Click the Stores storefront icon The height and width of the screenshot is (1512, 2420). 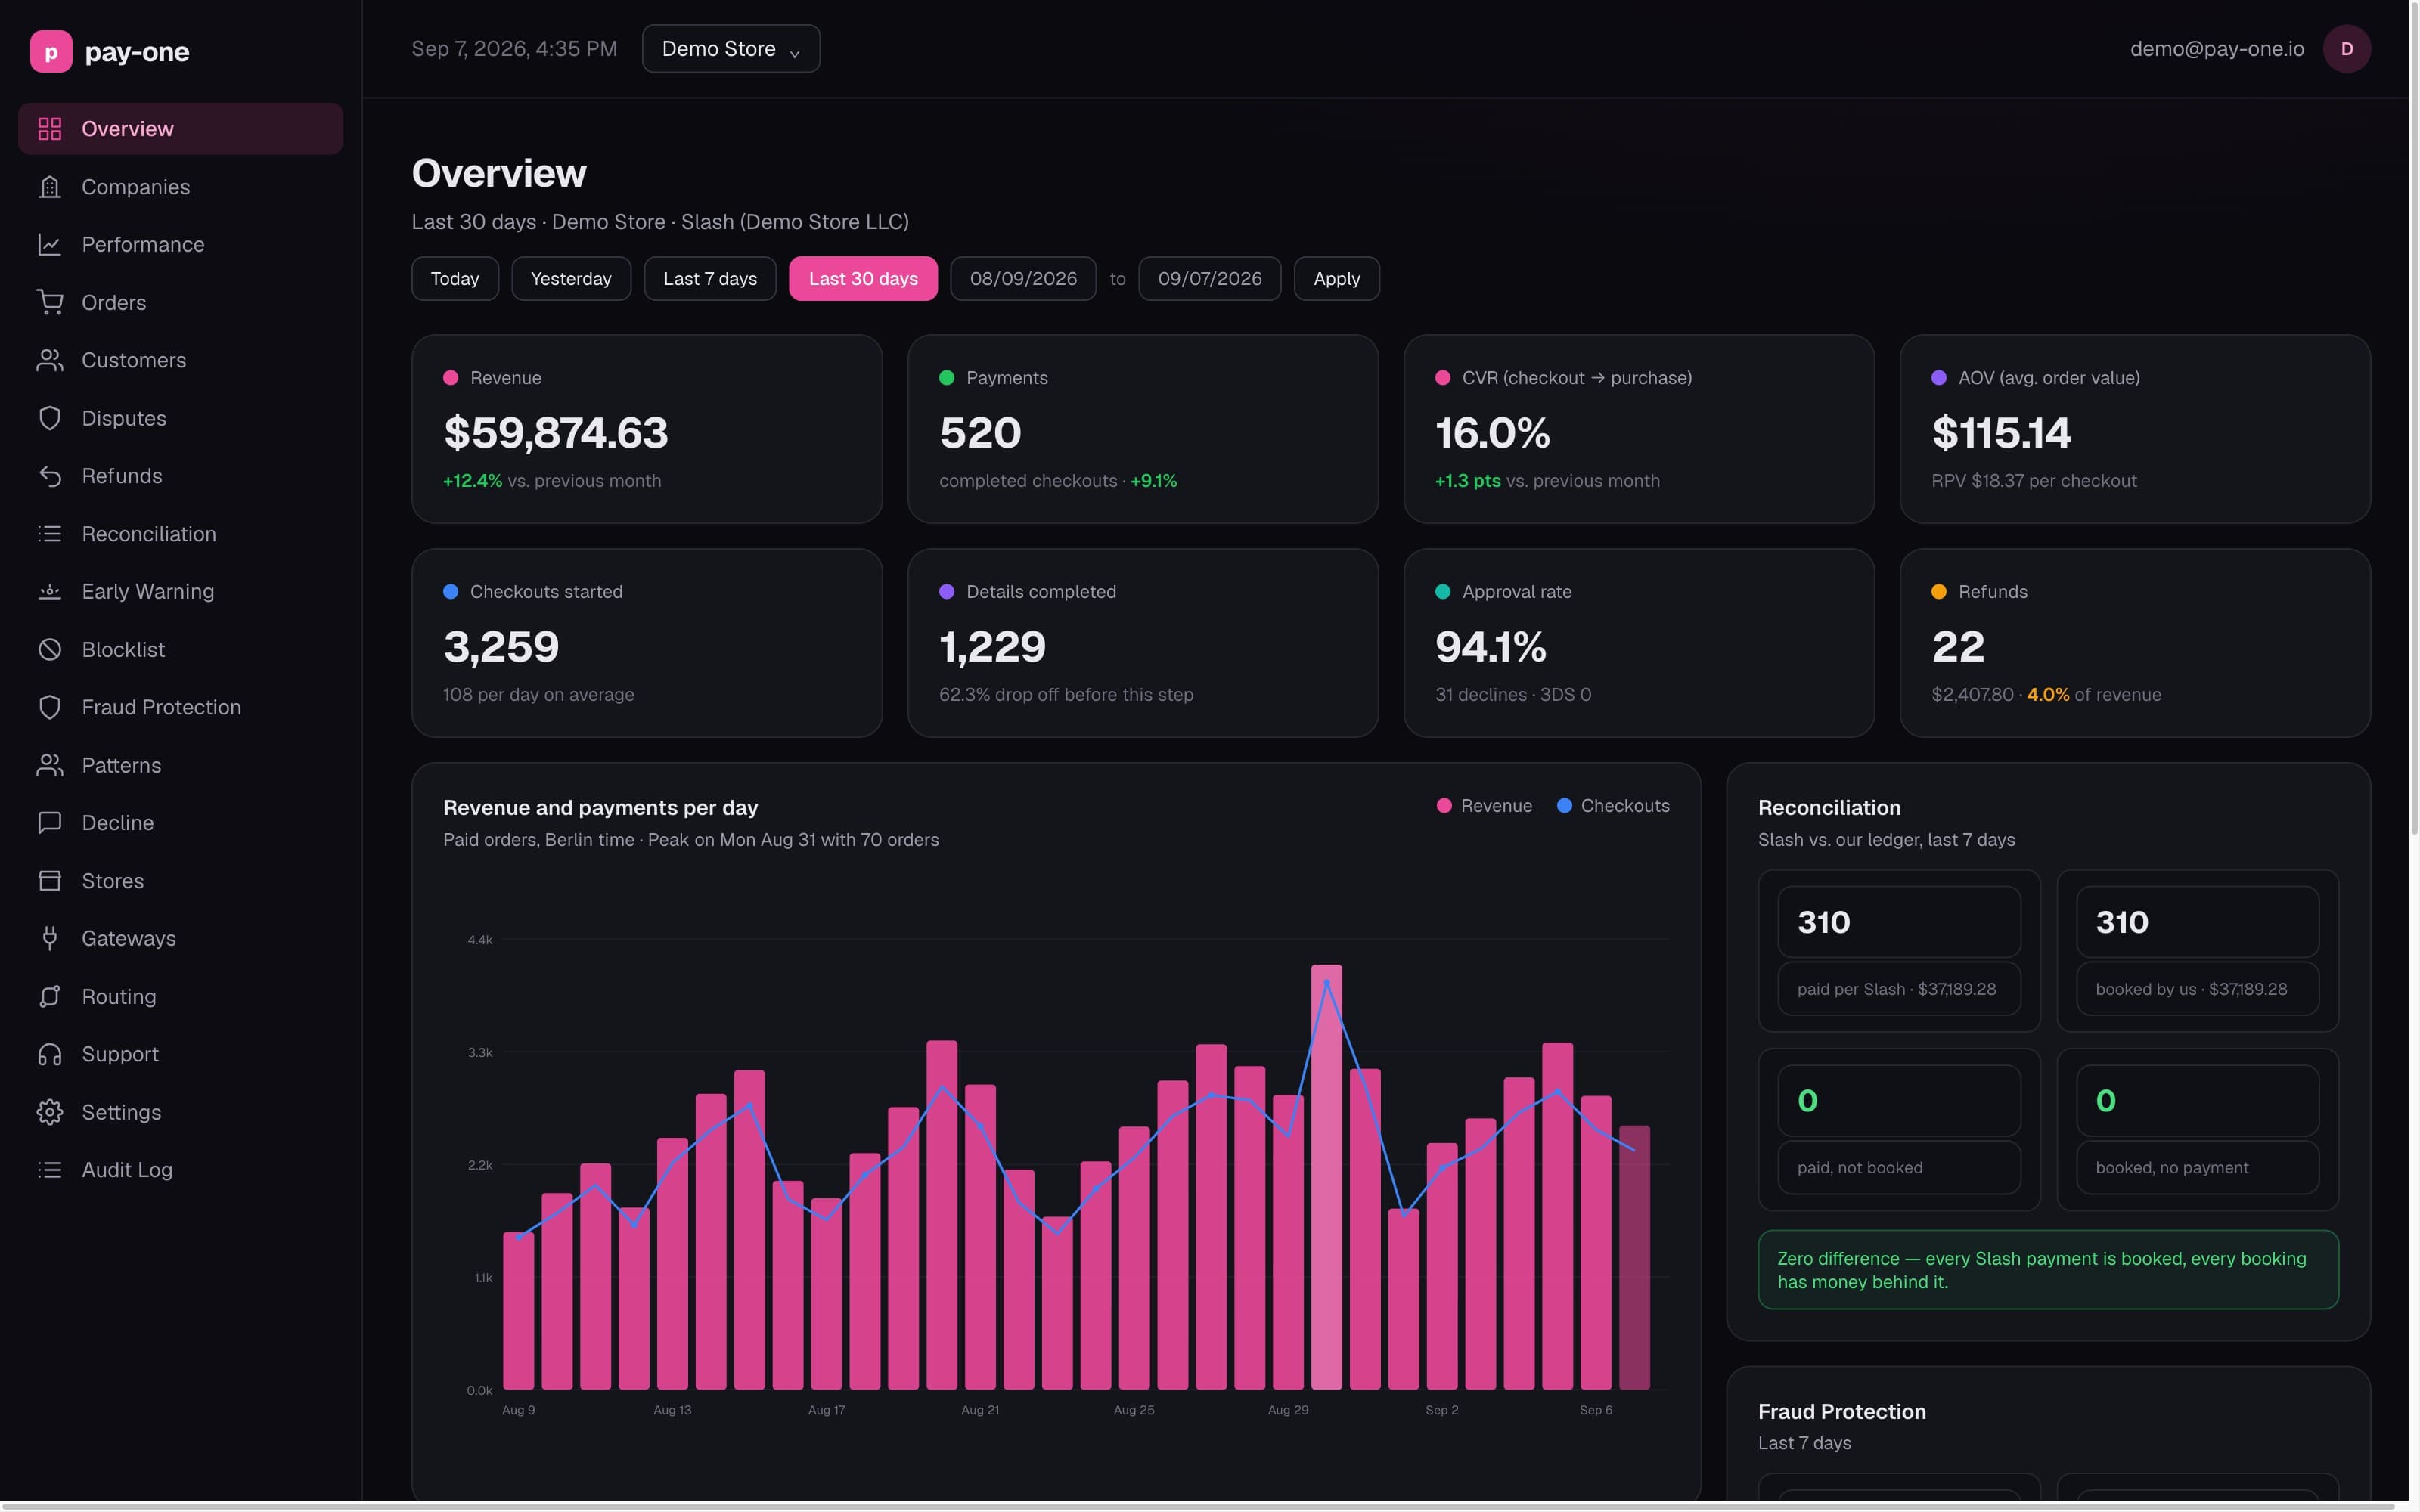click(x=50, y=881)
